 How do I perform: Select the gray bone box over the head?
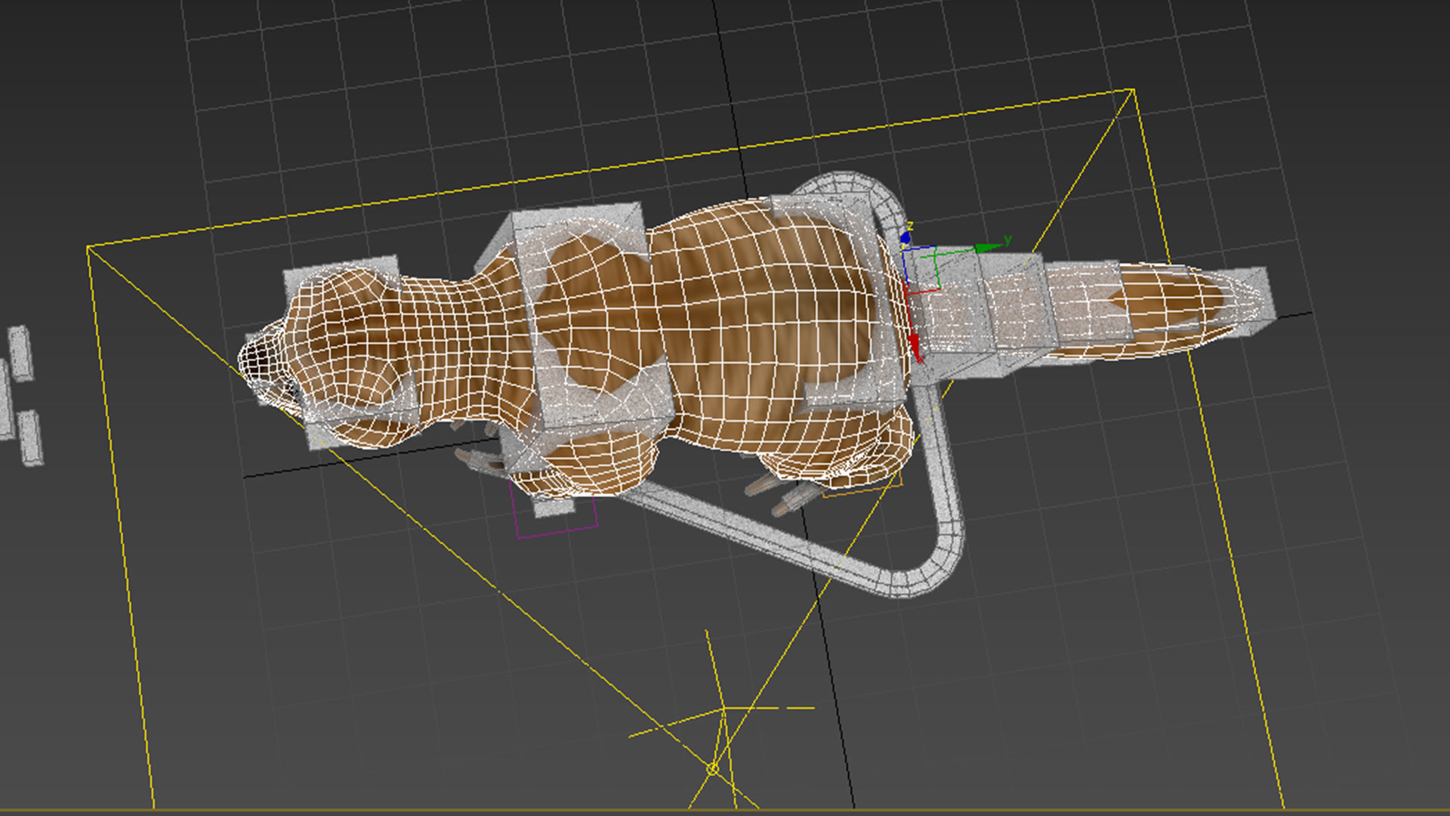click(x=351, y=351)
